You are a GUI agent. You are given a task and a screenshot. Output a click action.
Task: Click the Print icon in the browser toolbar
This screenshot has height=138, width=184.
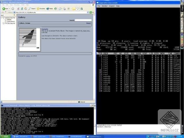pyautogui.click(x=65, y=9)
